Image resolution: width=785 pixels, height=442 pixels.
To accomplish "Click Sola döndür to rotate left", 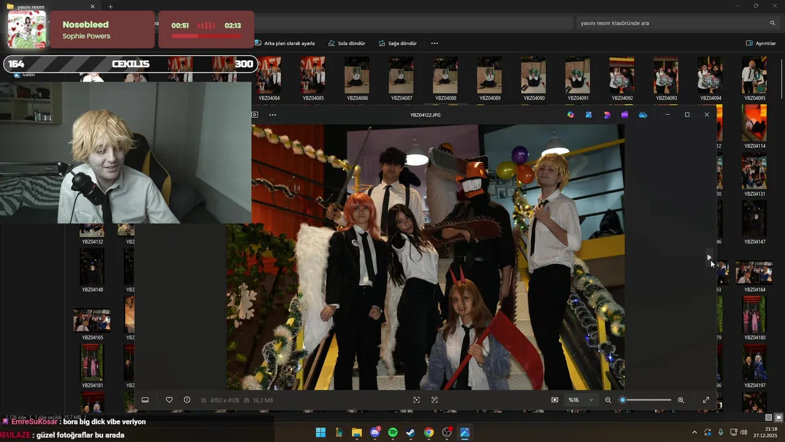I will click(x=347, y=44).
